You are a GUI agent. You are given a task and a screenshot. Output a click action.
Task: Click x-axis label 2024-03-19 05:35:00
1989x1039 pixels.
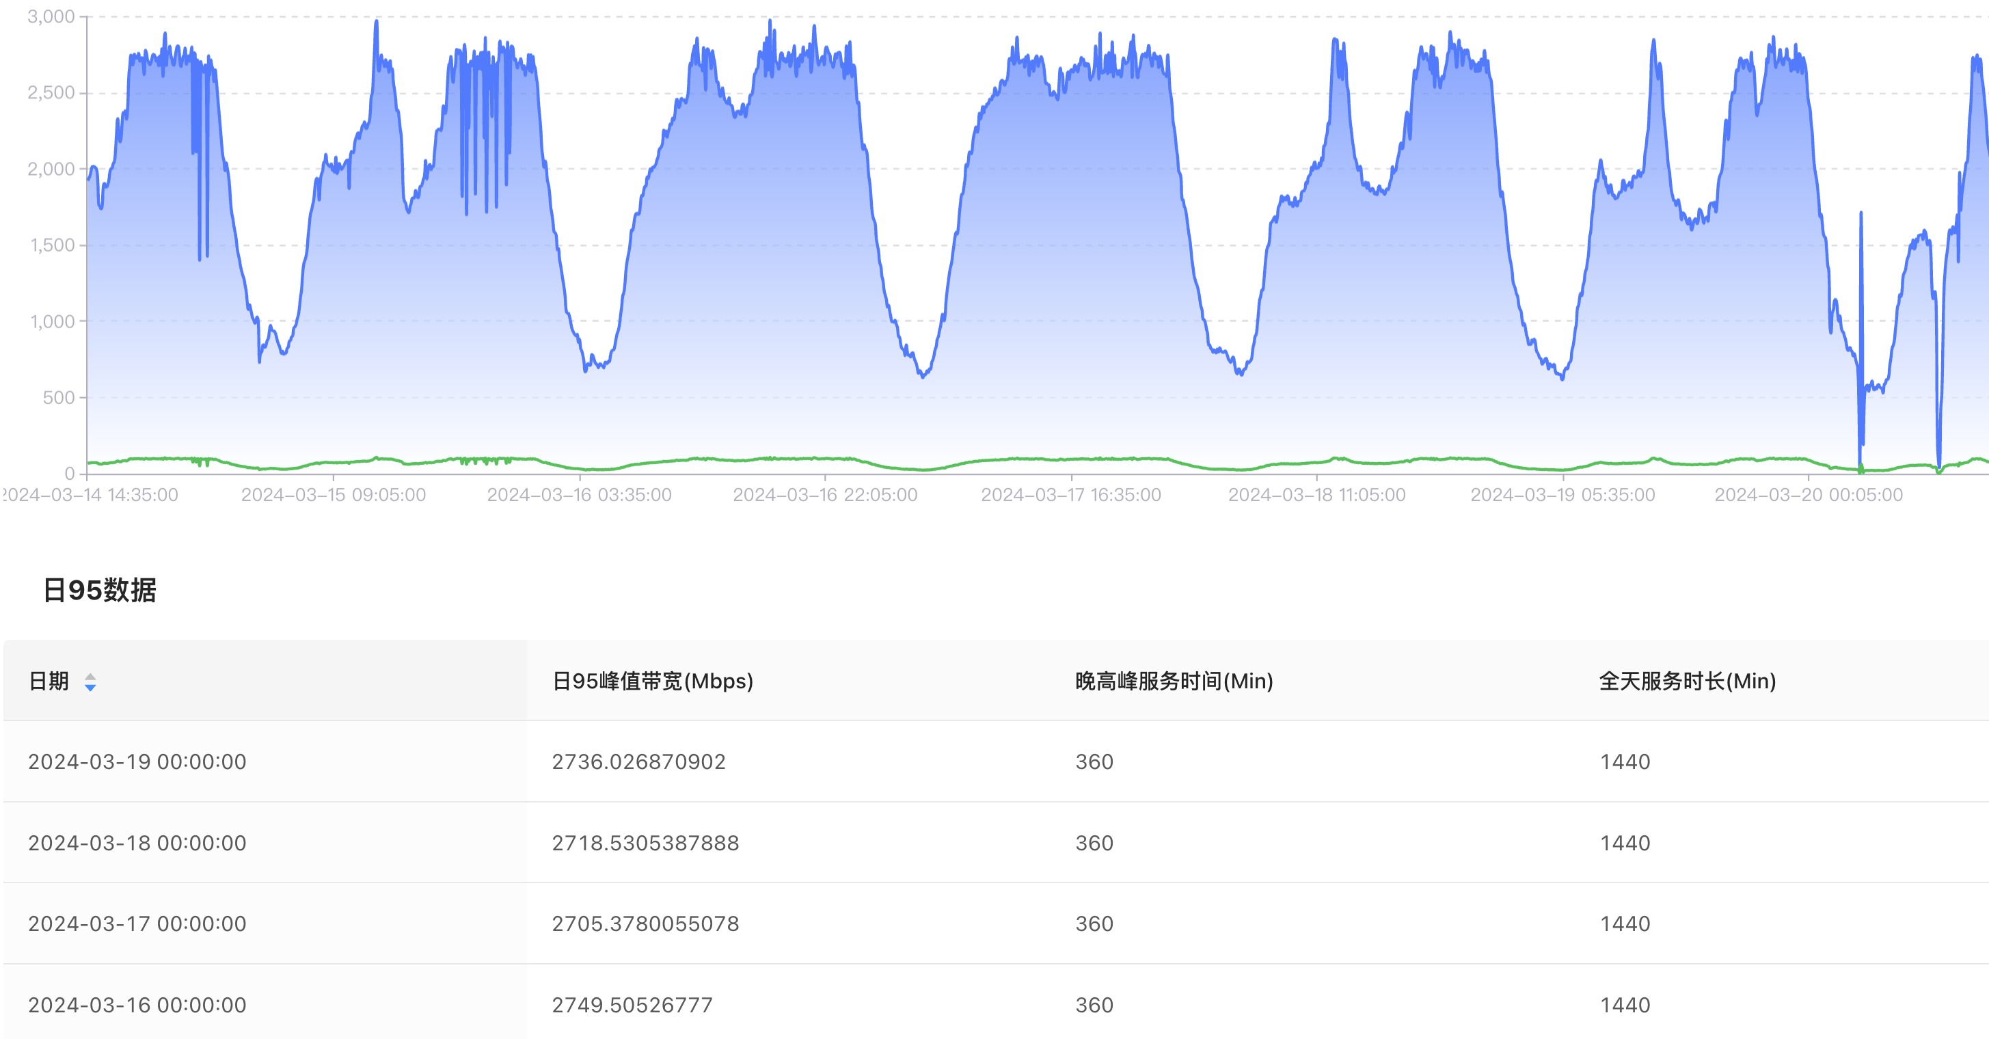point(1562,495)
